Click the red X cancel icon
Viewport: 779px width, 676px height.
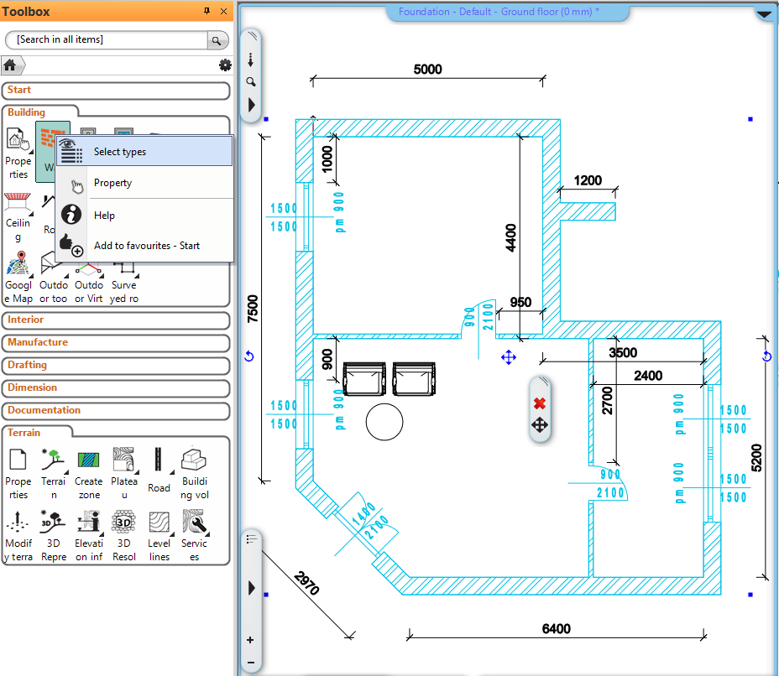pyautogui.click(x=540, y=403)
